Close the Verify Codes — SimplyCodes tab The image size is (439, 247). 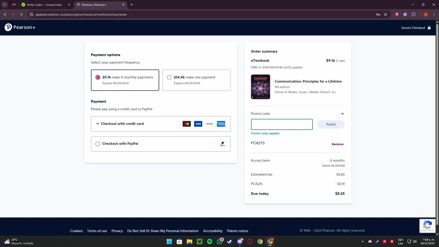pos(69,5)
